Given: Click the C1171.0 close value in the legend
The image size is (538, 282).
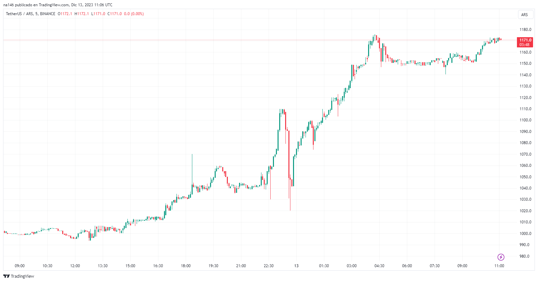Looking at the screenshot, I should pos(115,14).
